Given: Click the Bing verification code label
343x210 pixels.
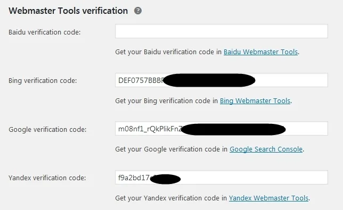Looking at the screenshot, I should point(43,81).
